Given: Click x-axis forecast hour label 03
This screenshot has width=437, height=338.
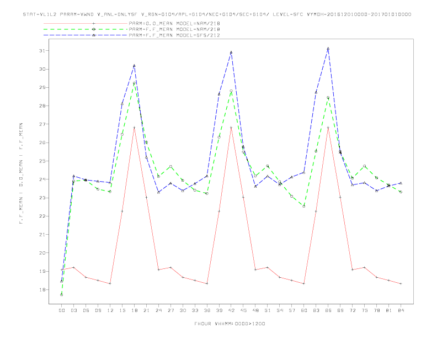Looking at the screenshot, I should pos(73,310).
